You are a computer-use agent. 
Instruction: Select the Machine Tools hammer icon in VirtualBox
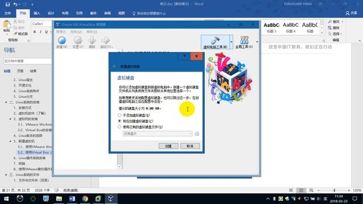click(216, 40)
